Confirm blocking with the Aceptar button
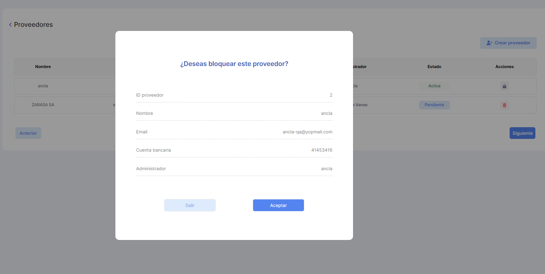Viewport: 545px width, 274px height. click(x=278, y=205)
